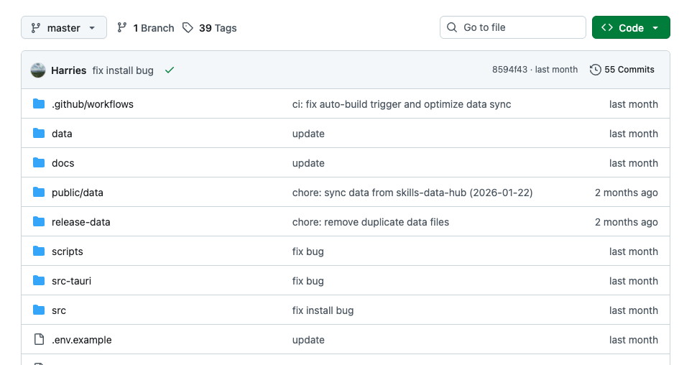Screen dimensions: 679x365
Task: Open the latest commit message 'fix install bug' in header
Action: click(x=123, y=70)
